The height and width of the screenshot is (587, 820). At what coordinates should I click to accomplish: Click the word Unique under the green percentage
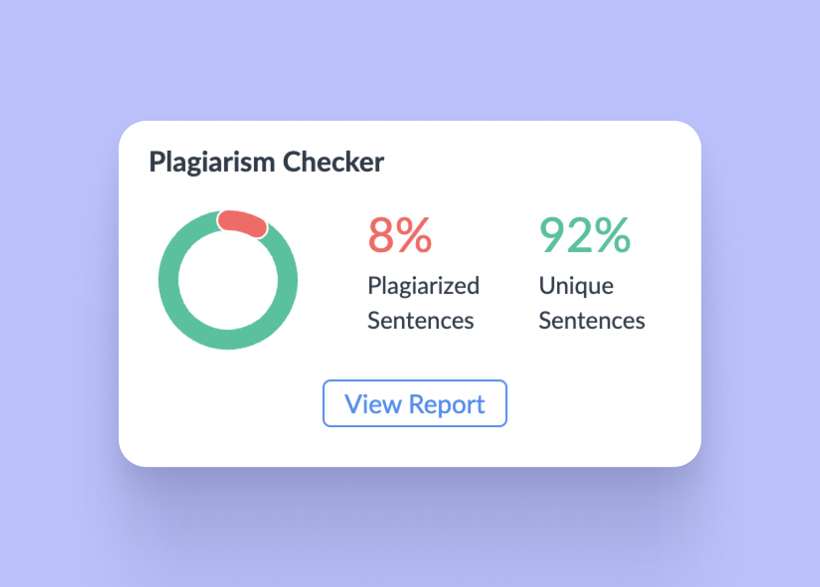coord(576,286)
